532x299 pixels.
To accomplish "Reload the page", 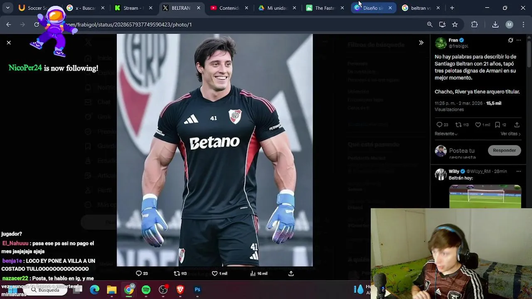I will coord(37,25).
